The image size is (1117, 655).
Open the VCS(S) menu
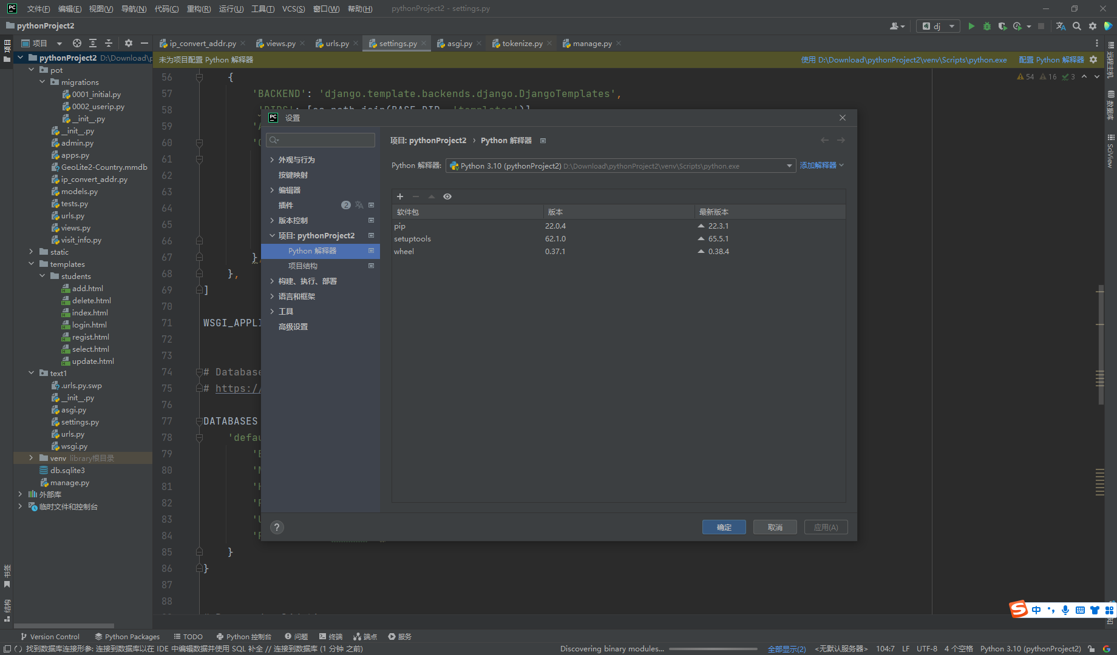tap(294, 8)
